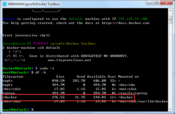Click the 'ABSOLUTELY NO WARRANTY' text

click(x=104, y=56)
